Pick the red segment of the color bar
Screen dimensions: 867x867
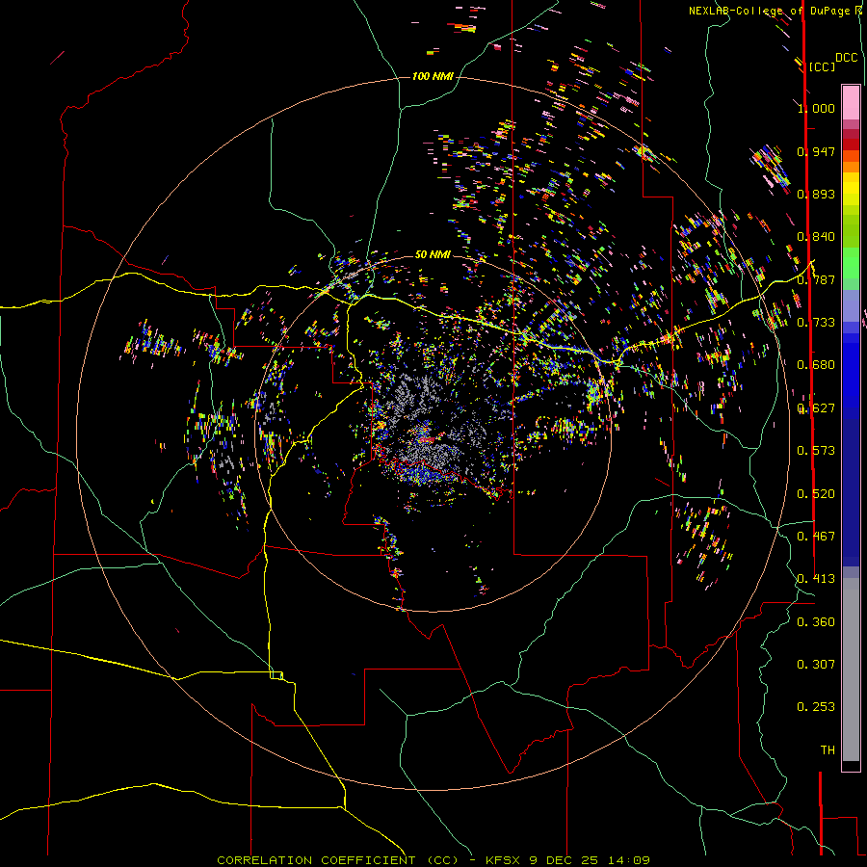[851, 144]
